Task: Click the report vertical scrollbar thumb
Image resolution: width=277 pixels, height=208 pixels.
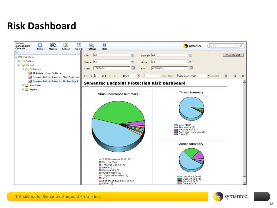Action: tap(244, 129)
